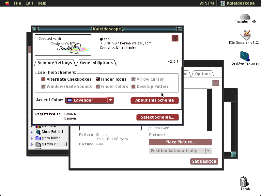Open the Accent Color Lavender dropdown
The width and height of the screenshot is (261, 196).
90,100
